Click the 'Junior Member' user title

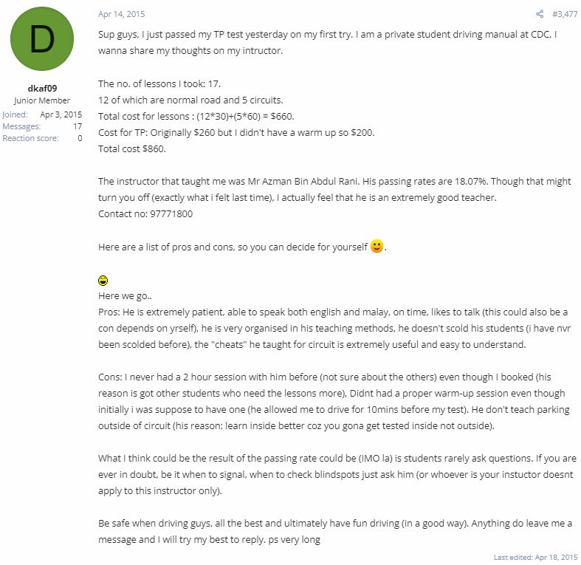[42, 100]
